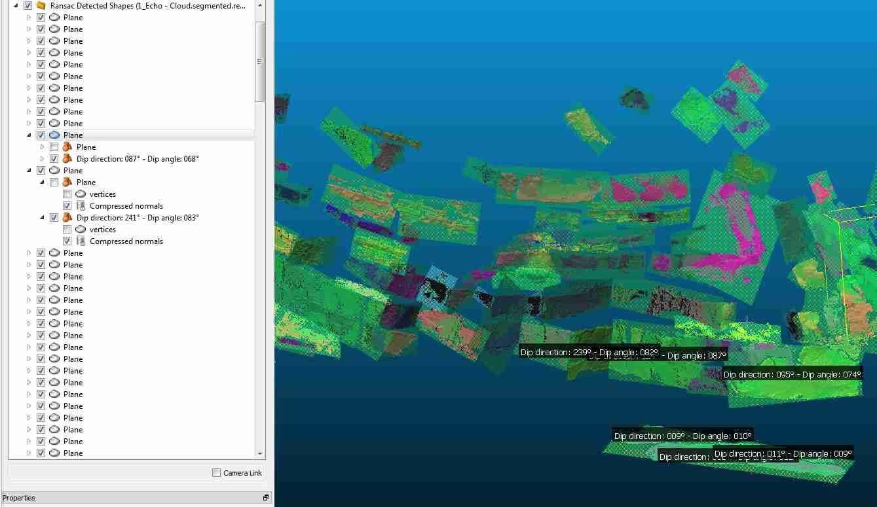This screenshot has width=877, height=507.
Task: Click the 095° dip direction label in 3D view
Action: (792, 375)
